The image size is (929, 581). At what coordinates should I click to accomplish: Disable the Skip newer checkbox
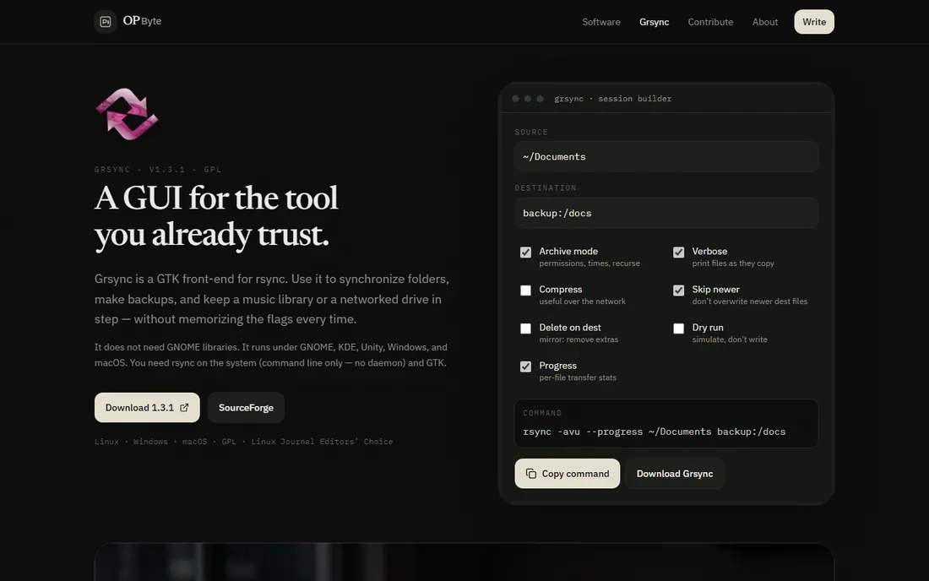[678, 290]
